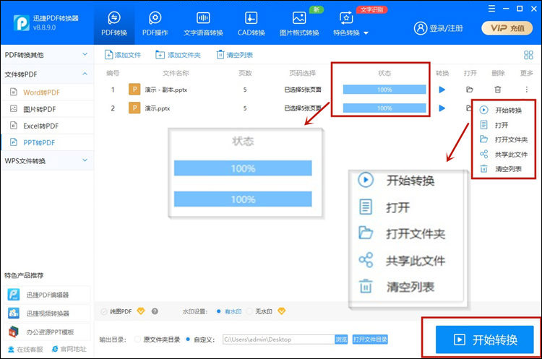
Task: Enable the 纯图PDF checkbox
Action: (104, 311)
